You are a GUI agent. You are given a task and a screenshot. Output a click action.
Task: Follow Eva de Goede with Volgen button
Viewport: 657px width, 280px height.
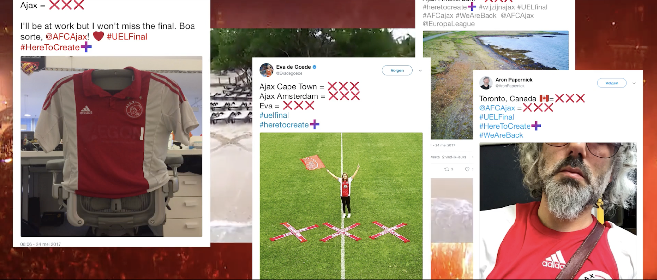click(x=397, y=70)
